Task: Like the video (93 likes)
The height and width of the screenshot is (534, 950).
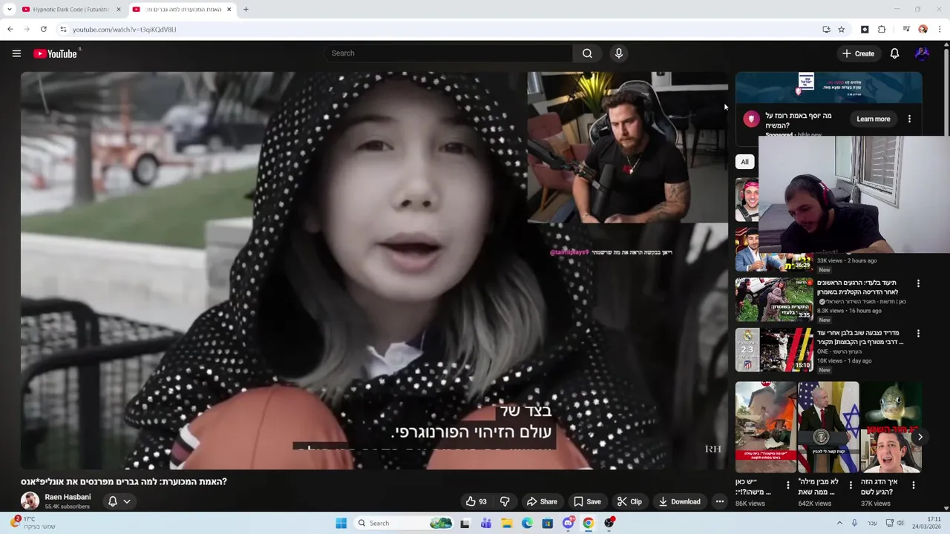Action: pos(476,501)
